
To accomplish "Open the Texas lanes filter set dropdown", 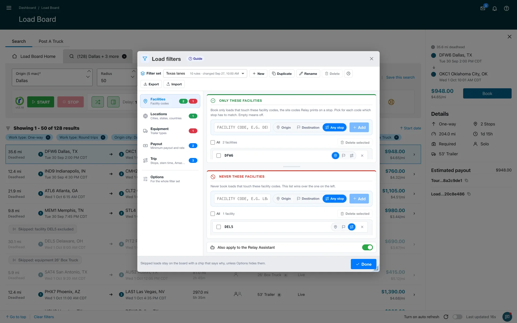I will 205,73.
